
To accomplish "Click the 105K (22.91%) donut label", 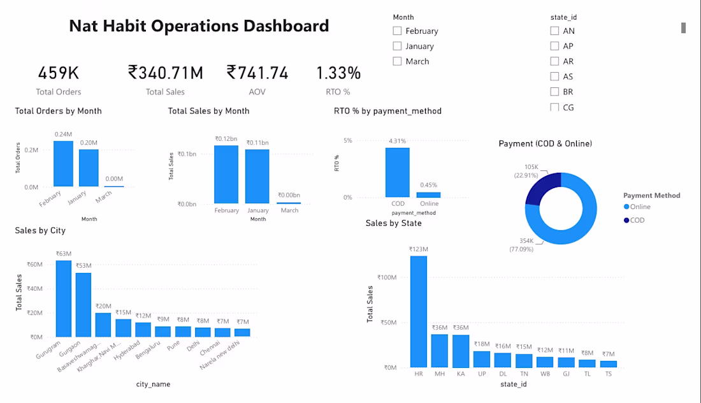I will 526,171.
